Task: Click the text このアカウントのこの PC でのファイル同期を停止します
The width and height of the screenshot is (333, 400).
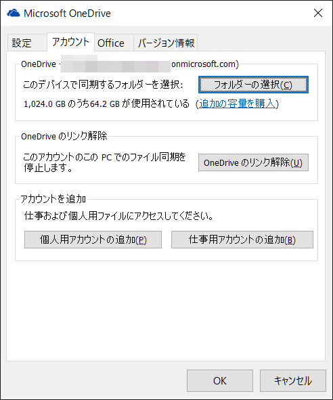Action: [x=105, y=162]
